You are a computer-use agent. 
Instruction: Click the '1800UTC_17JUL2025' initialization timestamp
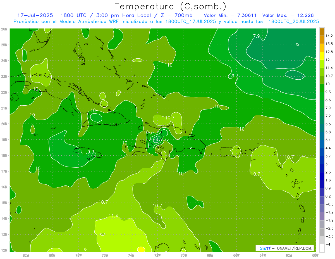pos(191,21)
